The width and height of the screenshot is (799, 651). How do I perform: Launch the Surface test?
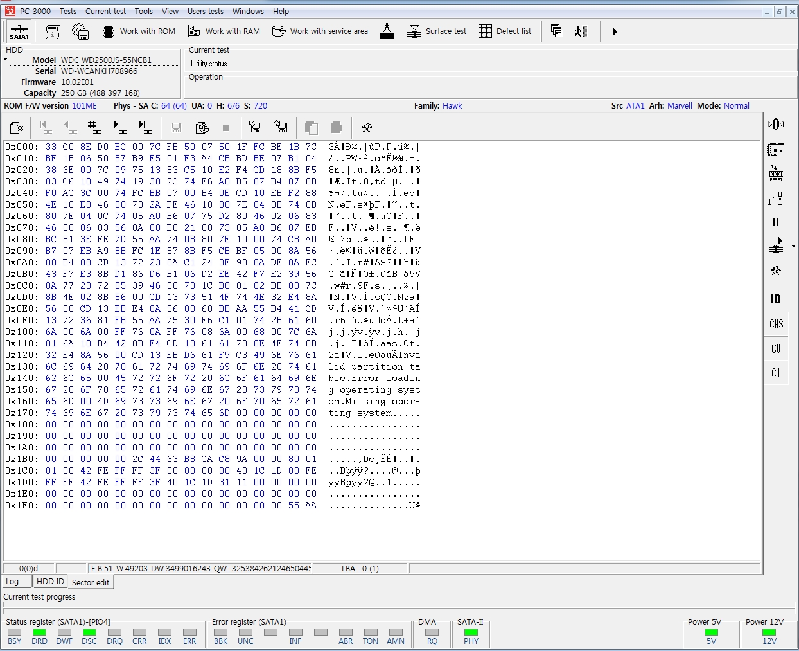click(x=437, y=31)
